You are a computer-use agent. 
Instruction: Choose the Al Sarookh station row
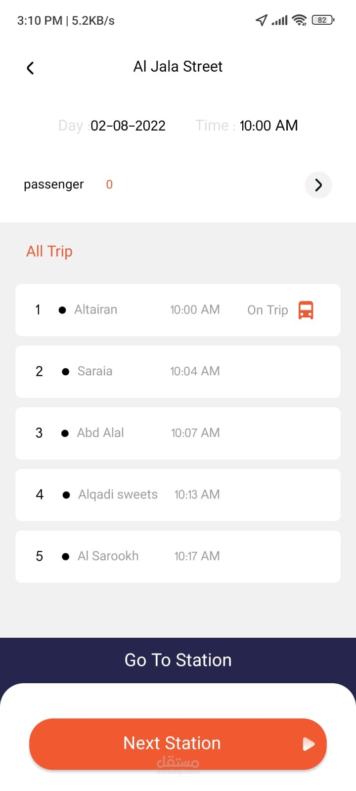click(178, 557)
